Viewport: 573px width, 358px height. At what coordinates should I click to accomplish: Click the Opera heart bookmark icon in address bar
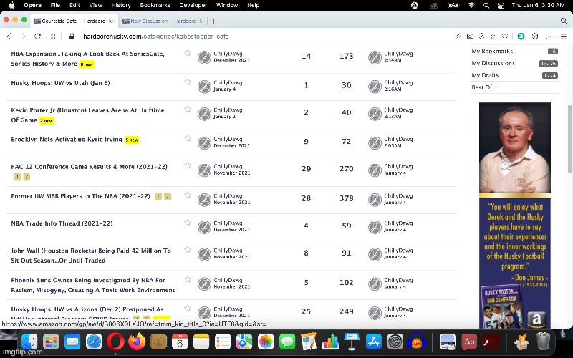[x=506, y=36]
